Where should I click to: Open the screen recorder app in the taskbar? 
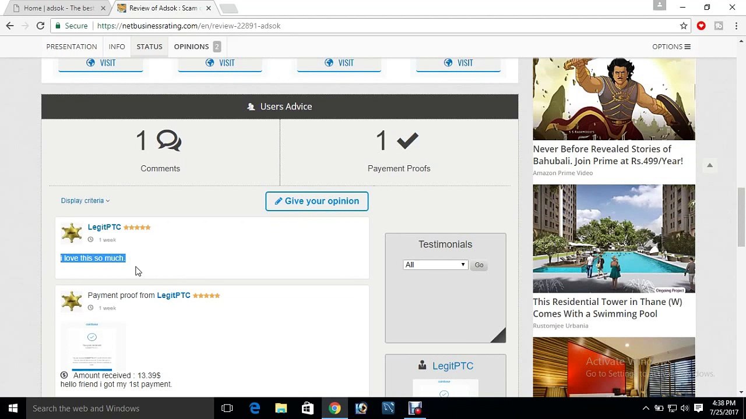[415, 409]
